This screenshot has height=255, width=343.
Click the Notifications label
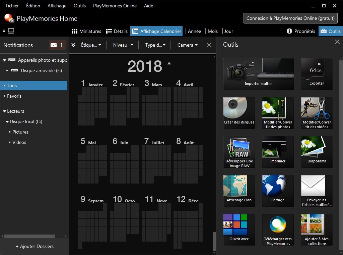18,45
